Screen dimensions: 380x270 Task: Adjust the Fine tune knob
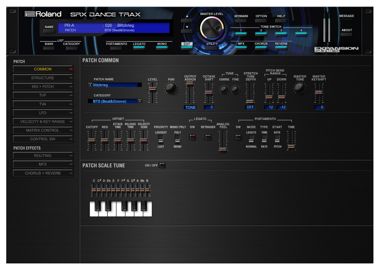[x=236, y=89]
